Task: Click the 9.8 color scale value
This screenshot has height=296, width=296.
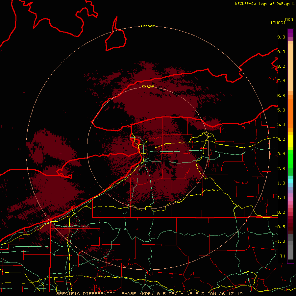Action: point(281,37)
